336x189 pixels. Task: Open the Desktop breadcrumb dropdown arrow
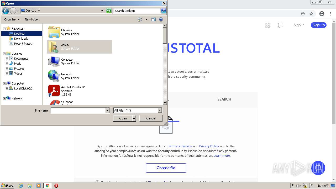click(x=39, y=11)
